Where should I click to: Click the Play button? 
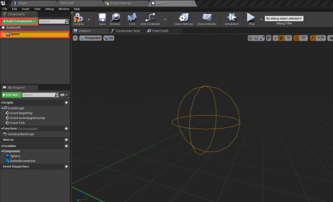tap(251, 19)
